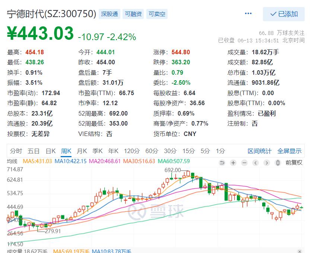Zoom in the chart with plus icon
The width and height of the screenshot is (311, 253).
click(x=233, y=162)
